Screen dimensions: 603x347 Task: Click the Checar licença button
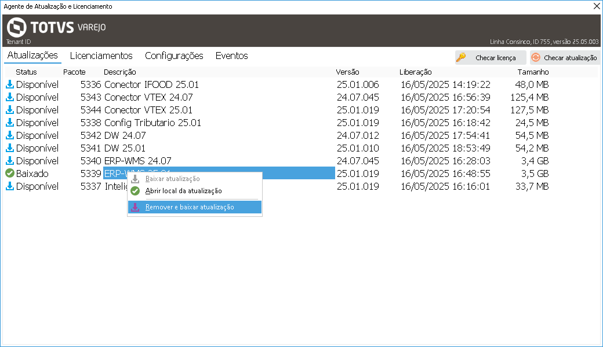click(491, 57)
